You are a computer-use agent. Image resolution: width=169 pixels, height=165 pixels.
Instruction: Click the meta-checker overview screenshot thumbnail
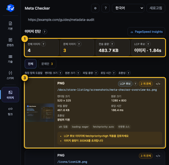(40, 112)
